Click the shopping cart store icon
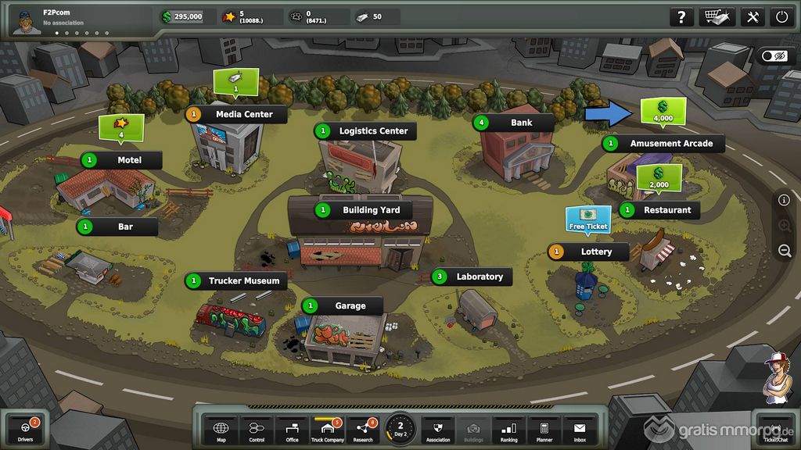Viewport: 801px width, 450px height. 717,17
